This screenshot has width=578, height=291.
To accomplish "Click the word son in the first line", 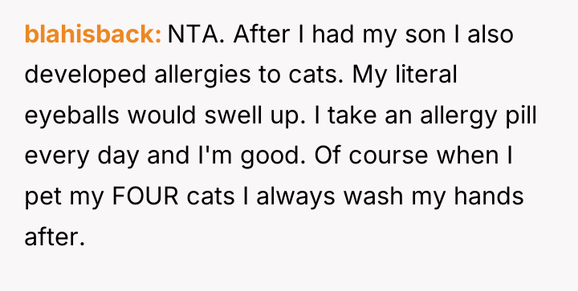I will click(x=426, y=36).
